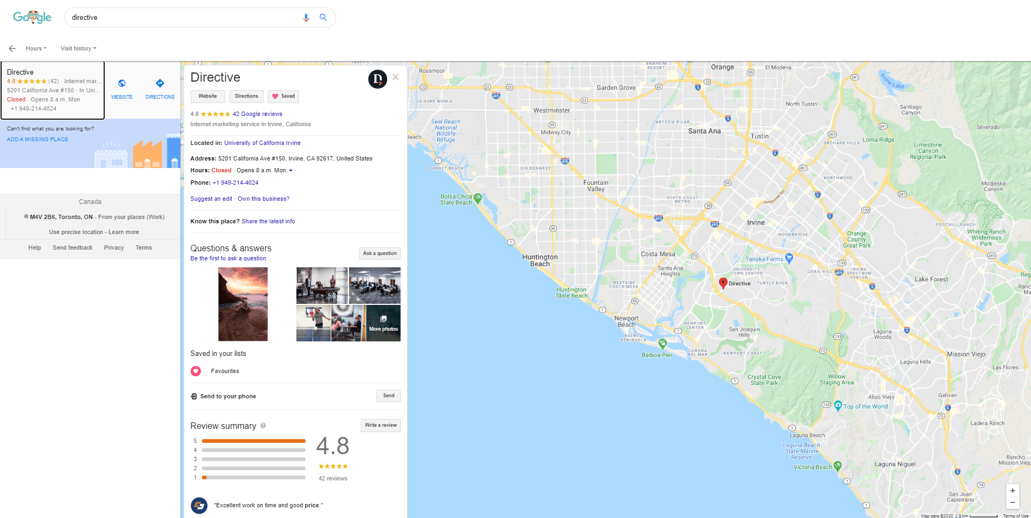Open the pool table office photo
1031x518 pixels.
(322, 286)
